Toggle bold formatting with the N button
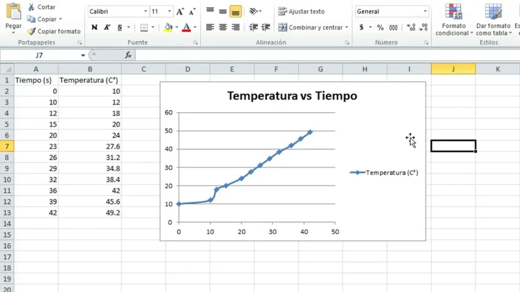Viewport: 520px width, 292px height. (94, 27)
